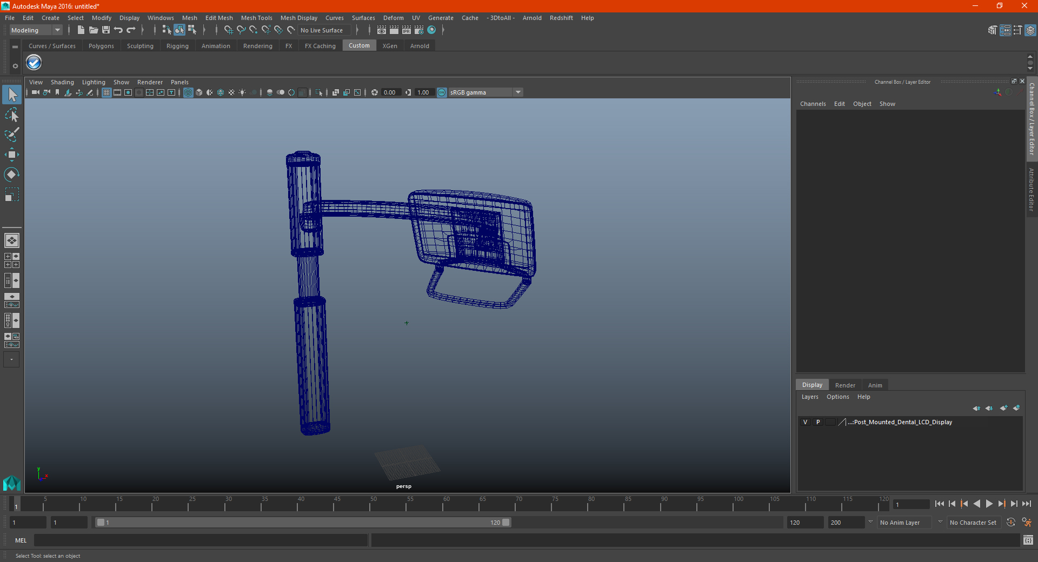Activate the Lasso select tool
This screenshot has height=562, width=1038.
(x=12, y=115)
